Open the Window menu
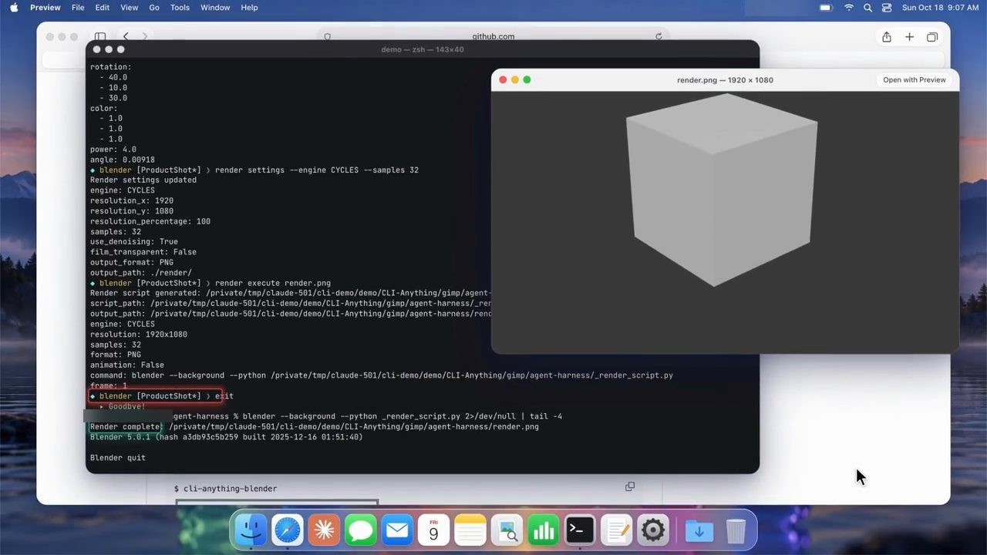The width and height of the screenshot is (987, 555). (x=215, y=8)
